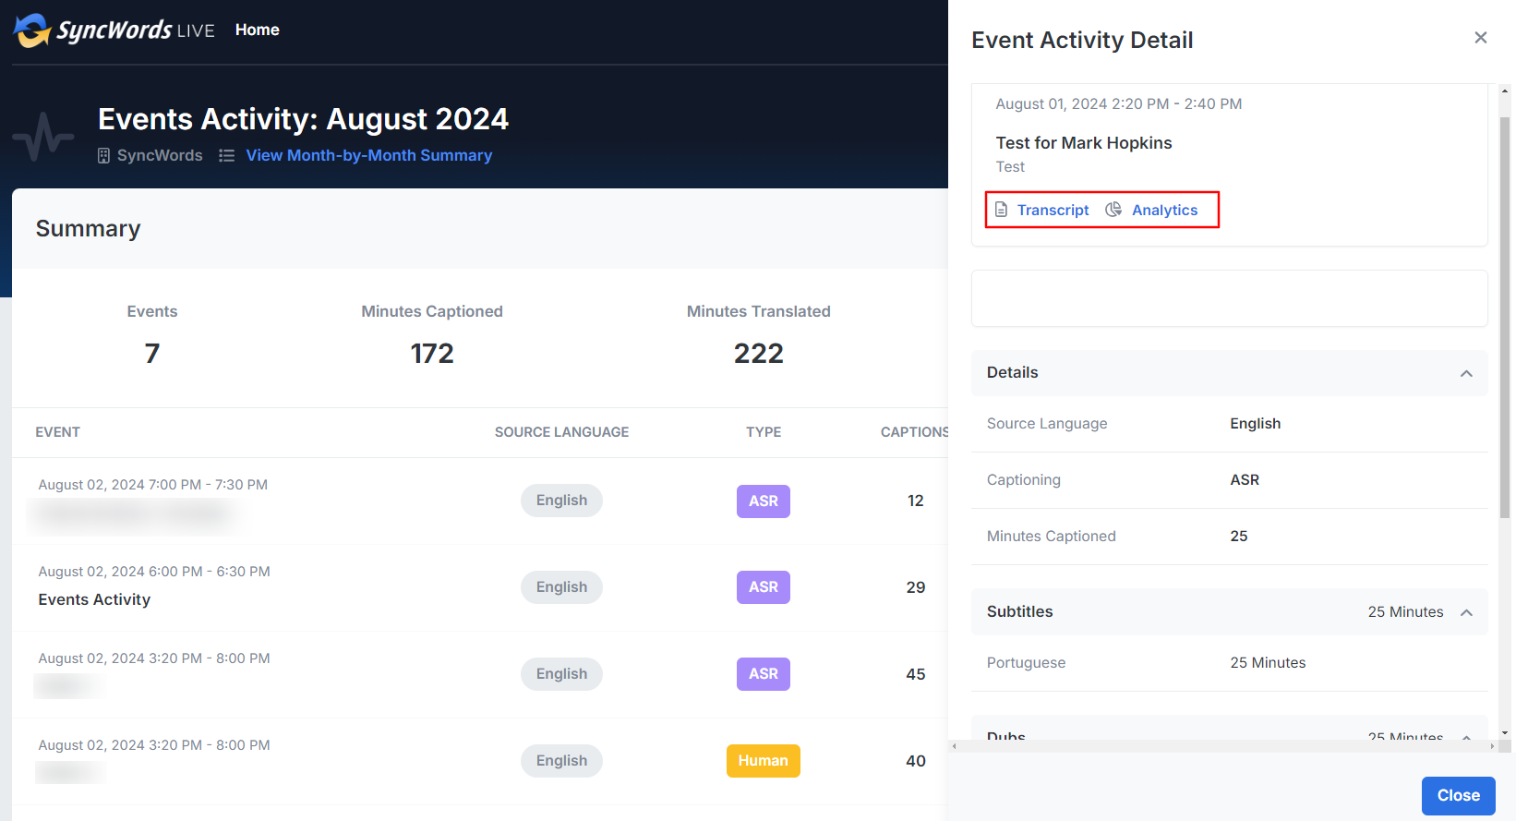Screen dimensions: 1516x821
Task: Click the Minutes Captioned 25 value
Action: (x=1239, y=537)
